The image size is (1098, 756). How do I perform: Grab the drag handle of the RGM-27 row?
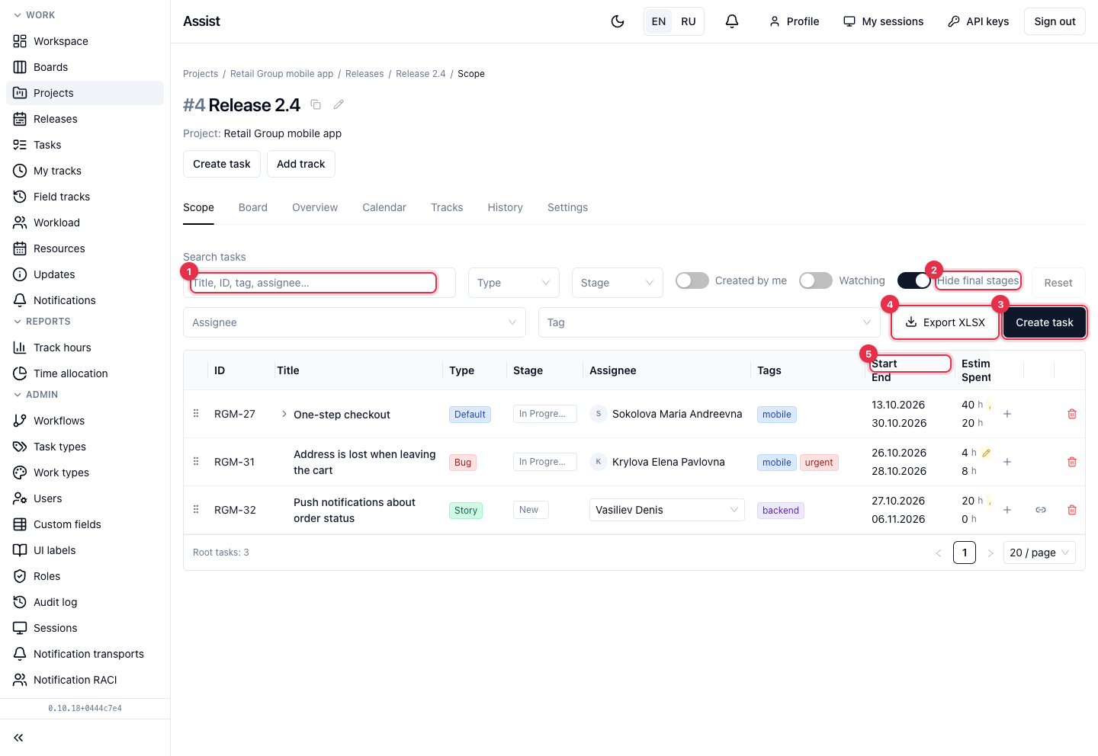click(196, 413)
